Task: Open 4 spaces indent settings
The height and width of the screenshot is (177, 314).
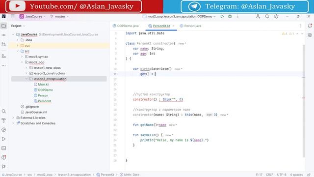Action: point(296,175)
